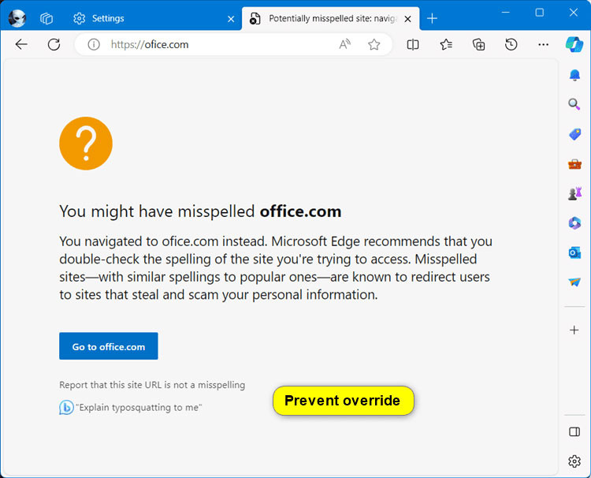Add this page to favorites star
The image size is (591, 478).
(x=374, y=44)
